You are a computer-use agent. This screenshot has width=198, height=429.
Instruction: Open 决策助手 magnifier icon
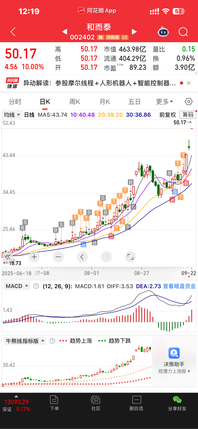tap(174, 353)
